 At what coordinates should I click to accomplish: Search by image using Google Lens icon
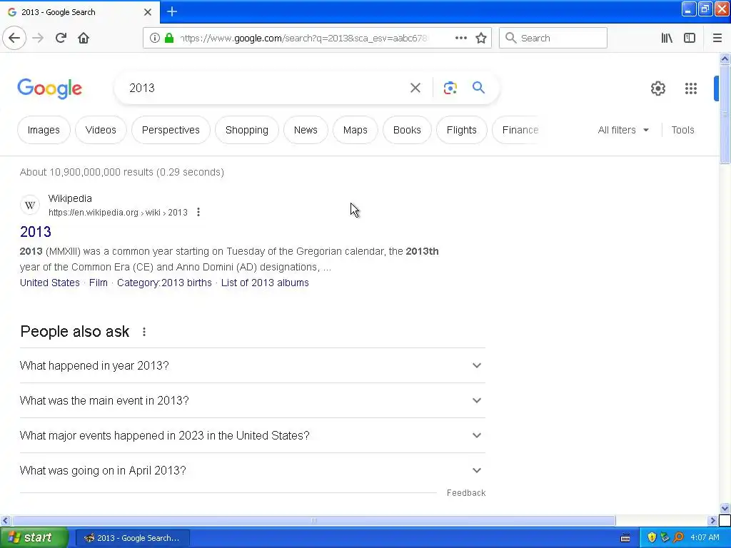(450, 88)
